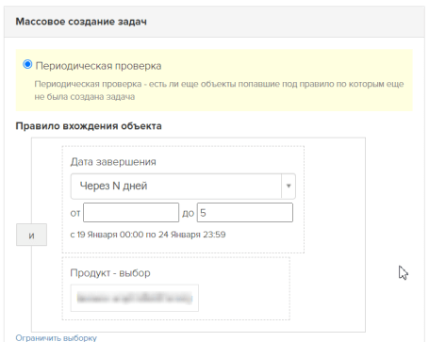Select the Периодическая проверка radio button
The height and width of the screenshot is (342, 429).
tap(27, 65)
